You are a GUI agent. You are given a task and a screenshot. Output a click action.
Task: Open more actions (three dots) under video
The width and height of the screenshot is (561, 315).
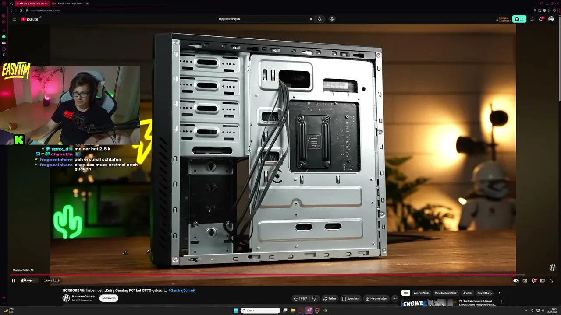click(395, 298)
